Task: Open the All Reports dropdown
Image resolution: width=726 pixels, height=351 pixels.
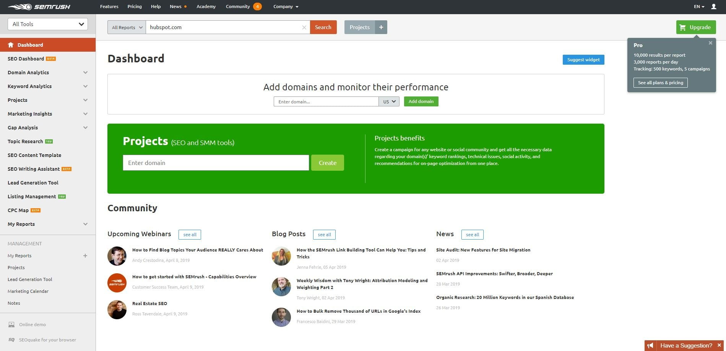Action: point(127,27)
